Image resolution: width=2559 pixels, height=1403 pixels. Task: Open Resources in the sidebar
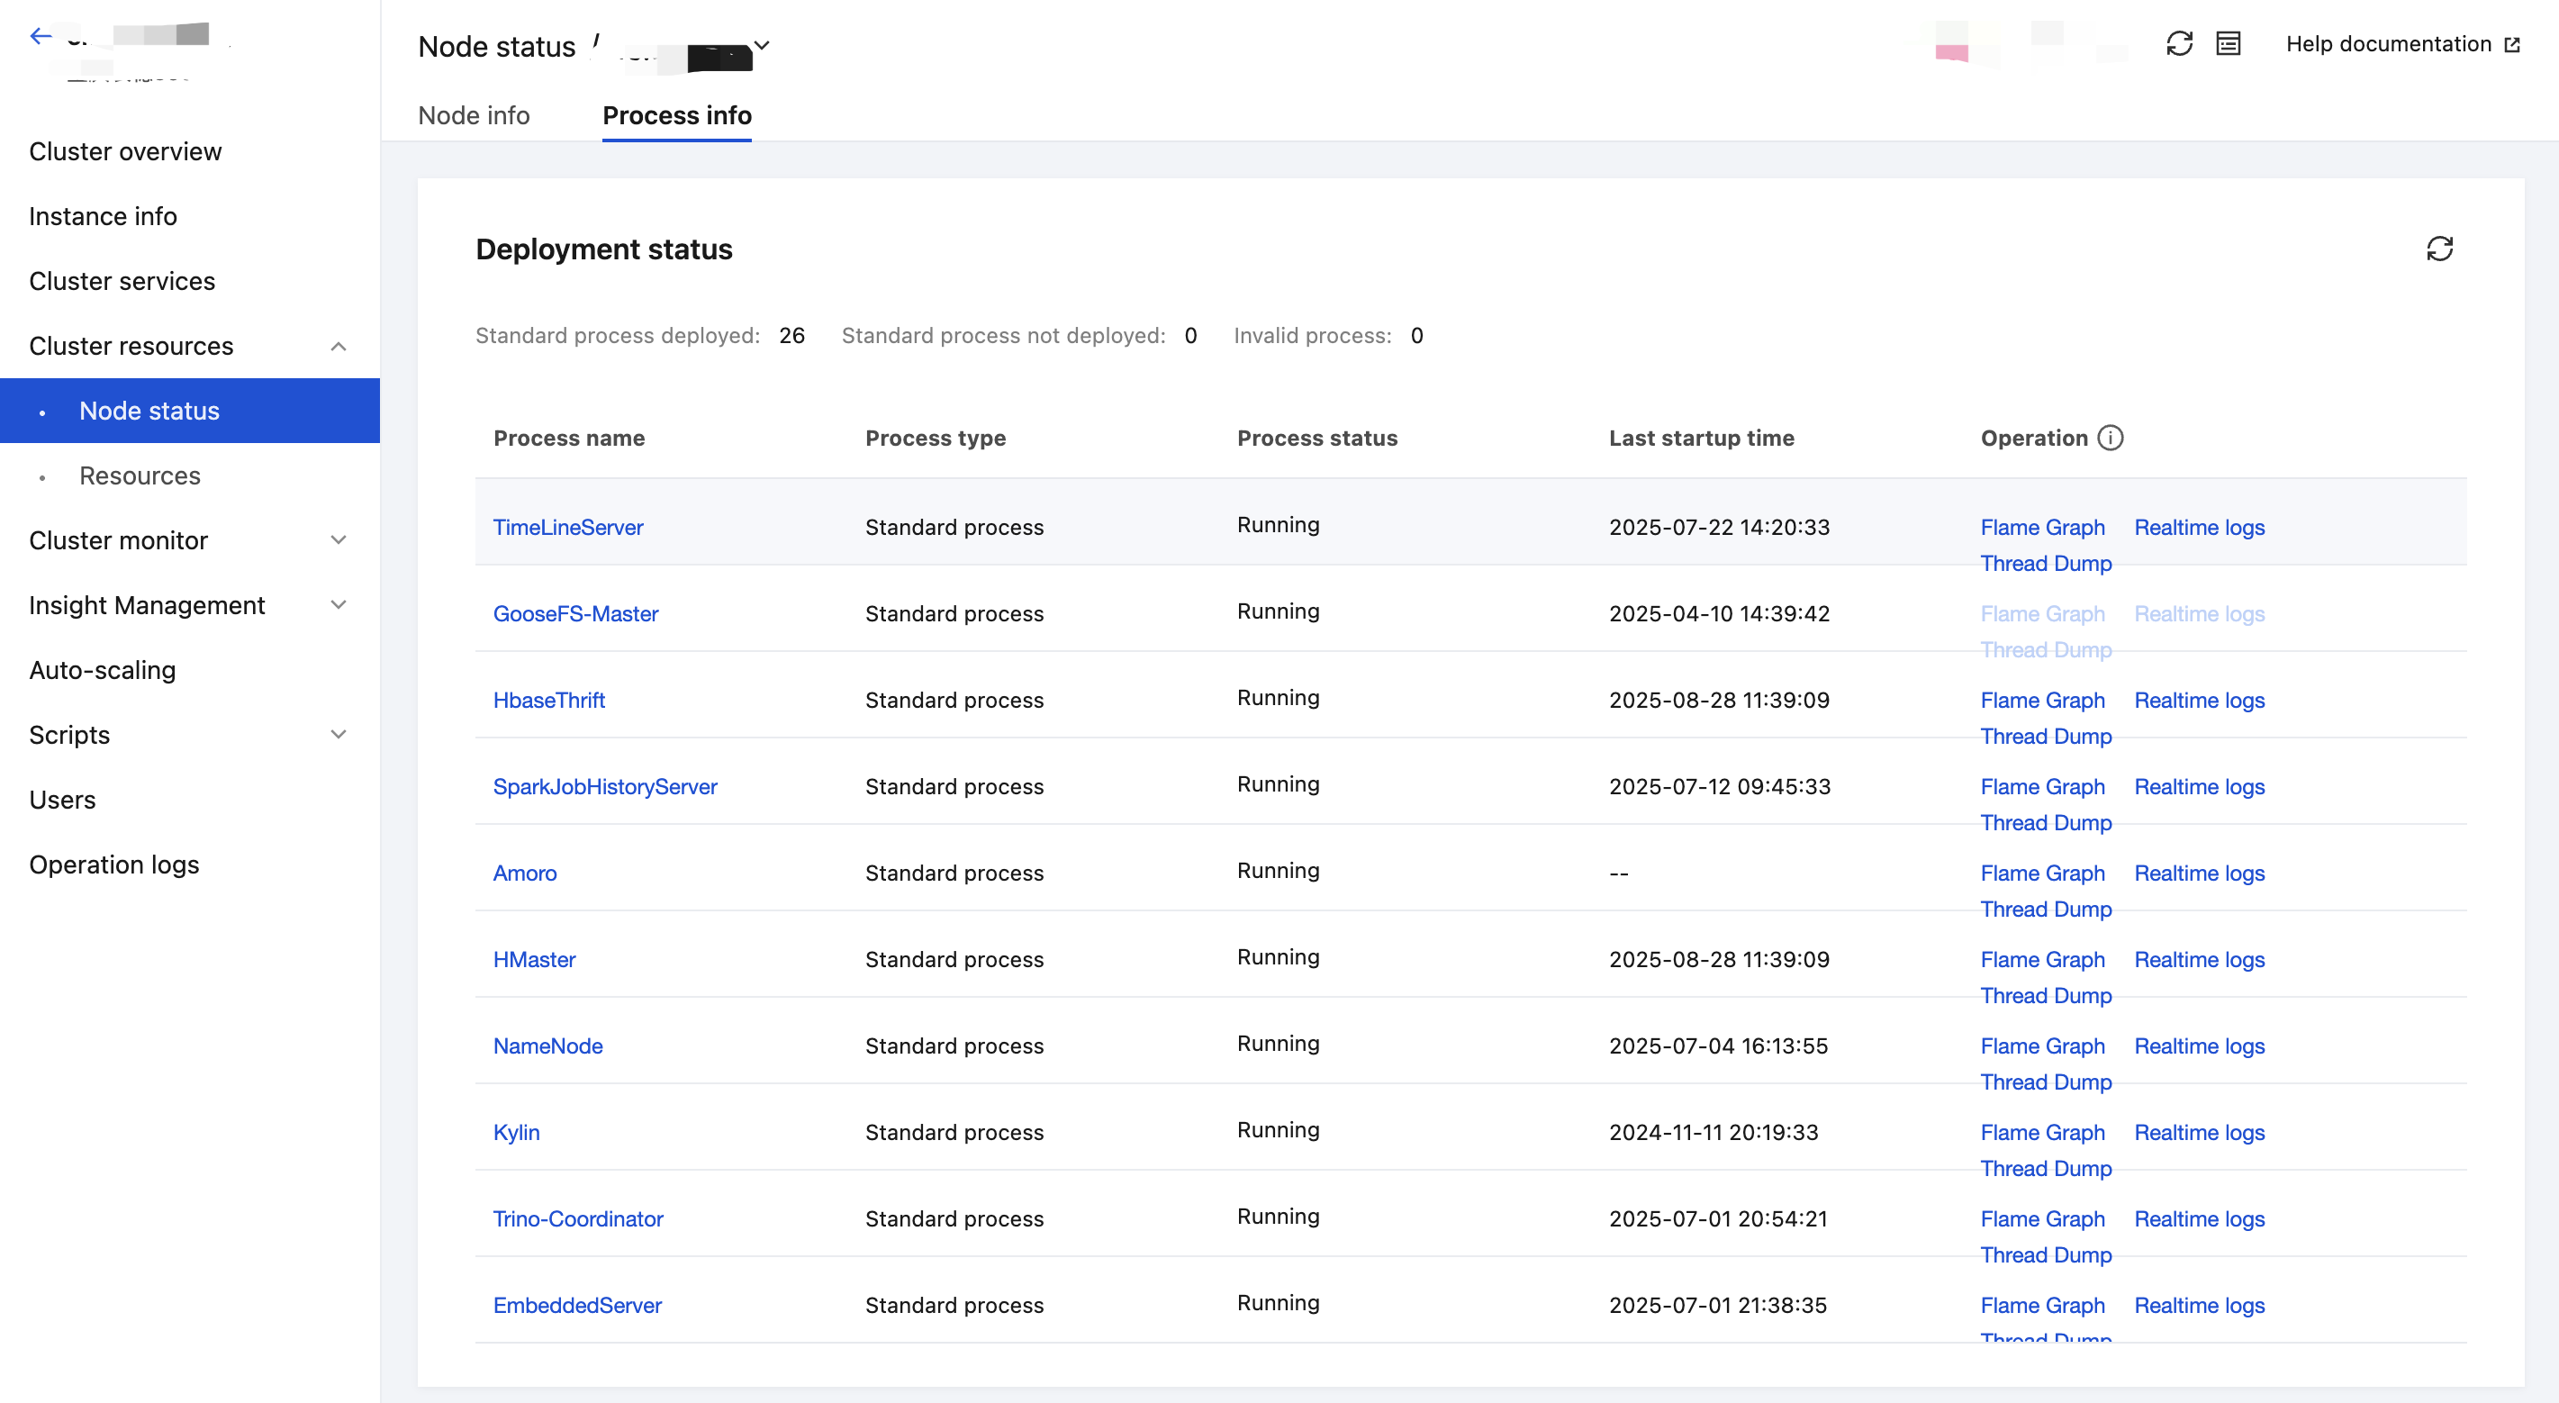(140, 476)
